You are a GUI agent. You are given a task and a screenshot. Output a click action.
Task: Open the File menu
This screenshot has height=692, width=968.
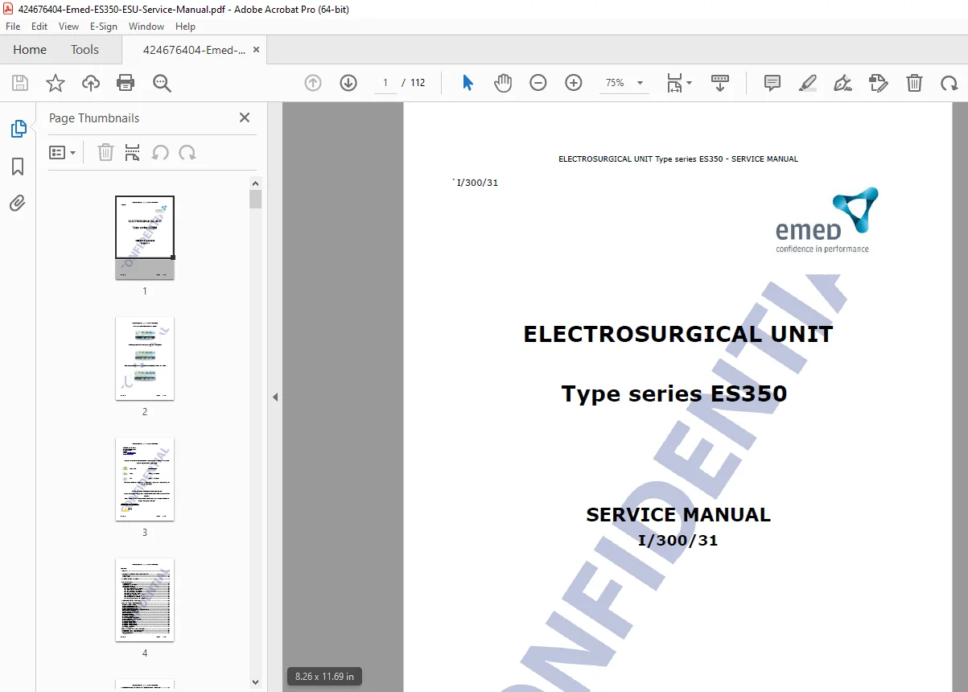click(13, 27)
